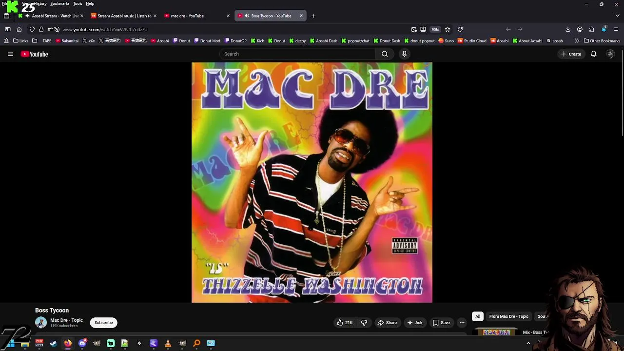Open the Kick bookmark
The height and width of the screenshot is (351, 624).
[x=257, y=41]
